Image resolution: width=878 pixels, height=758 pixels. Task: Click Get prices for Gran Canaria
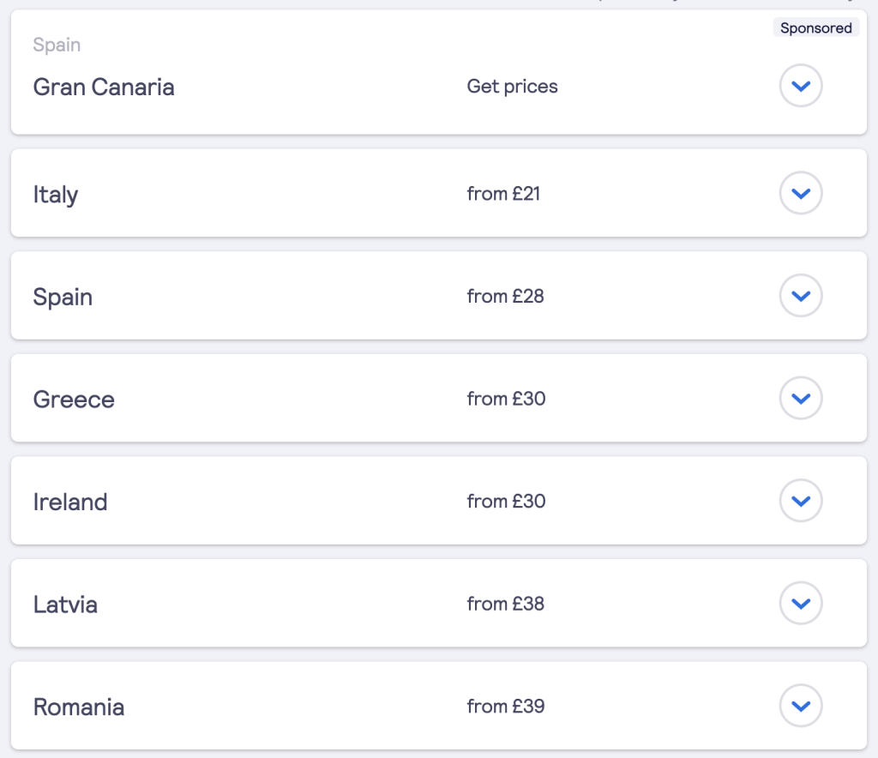click(x=512, y=86)
